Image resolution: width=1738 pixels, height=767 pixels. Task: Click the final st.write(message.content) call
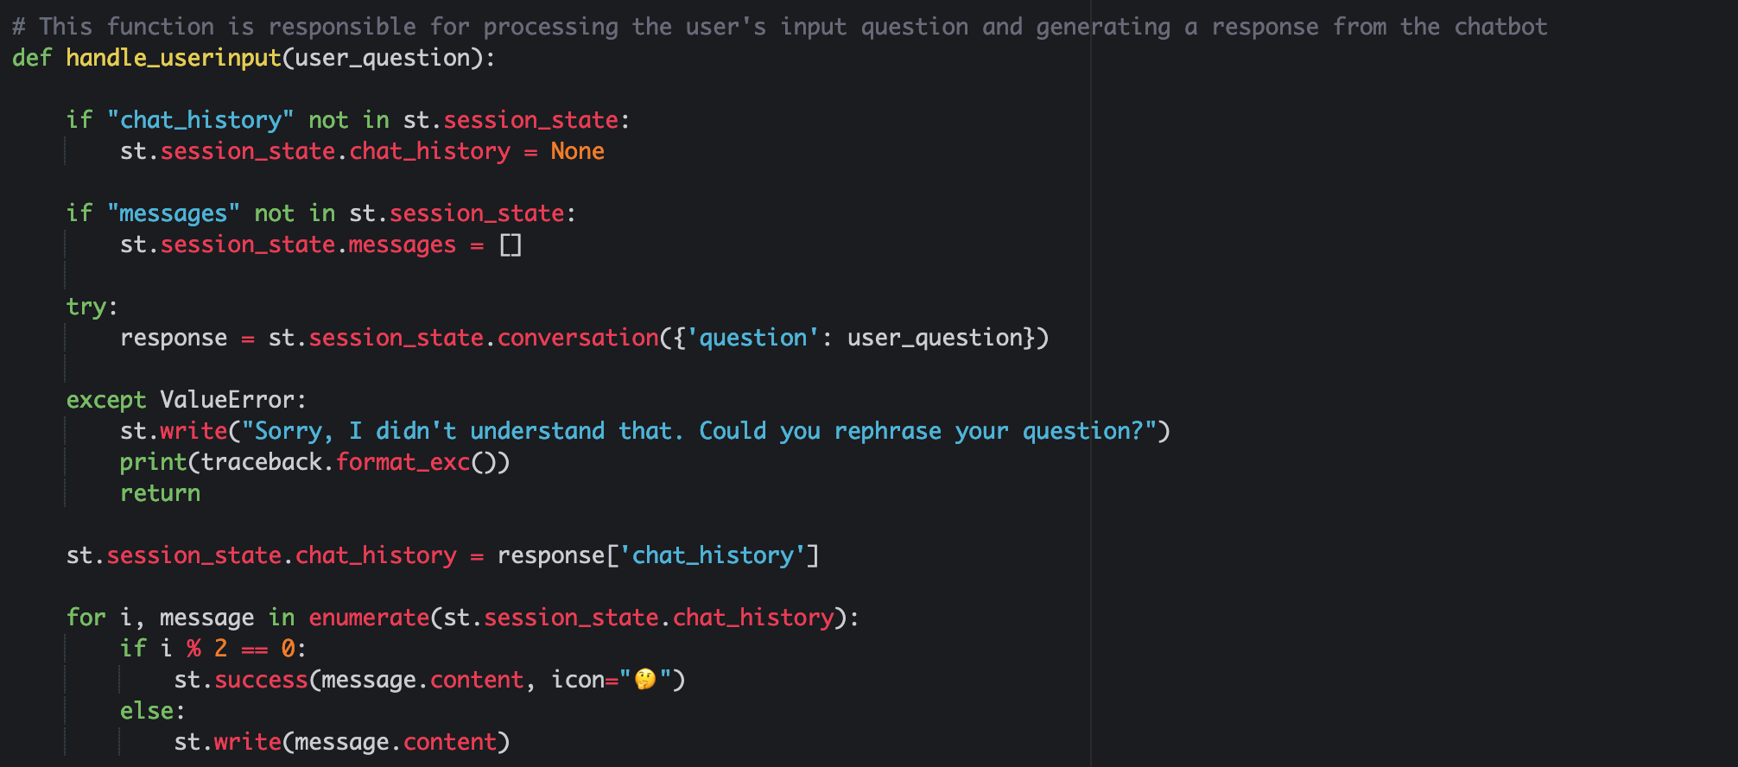click(342, 742)
